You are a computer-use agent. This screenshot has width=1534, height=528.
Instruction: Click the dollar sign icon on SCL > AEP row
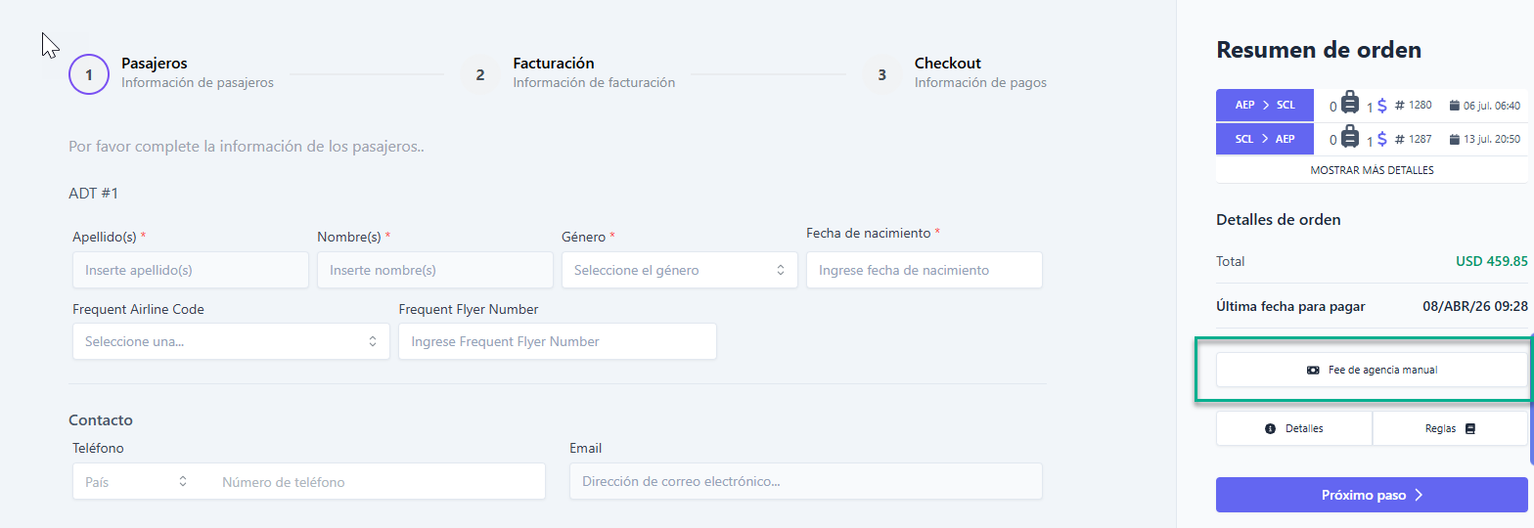[x=1381, y=139]
